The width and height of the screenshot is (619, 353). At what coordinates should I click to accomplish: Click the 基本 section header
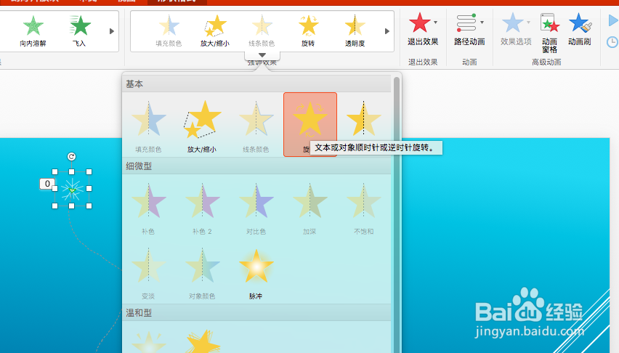point(256,84)
